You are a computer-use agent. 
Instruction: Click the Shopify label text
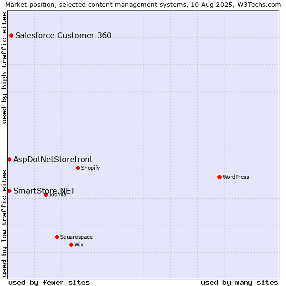(90, 168)
